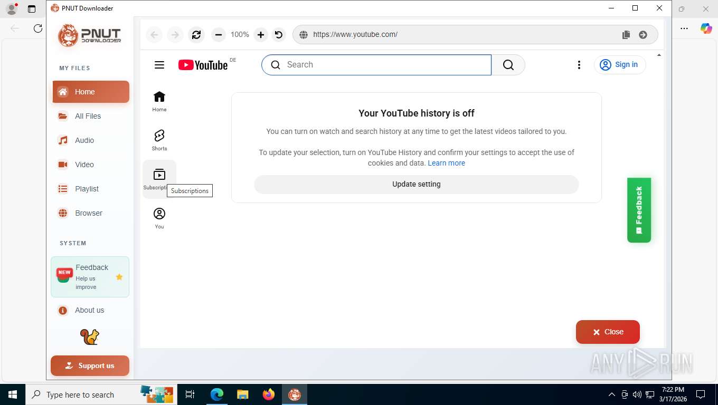Viewport: 718px width, 405px height.
Task: Click the page scrollbar up arrow
Action: pyautogui.click(x=659, y=55)
